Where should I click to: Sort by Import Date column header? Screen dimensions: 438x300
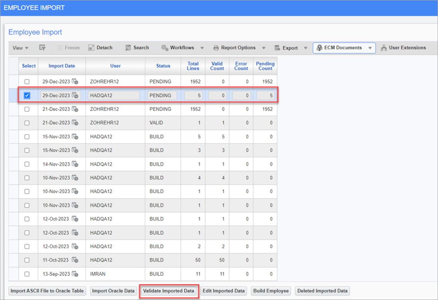click(62, 66)
